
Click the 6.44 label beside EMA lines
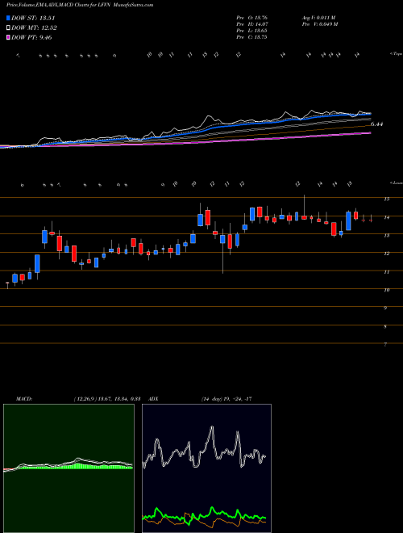tap(376, 124)
